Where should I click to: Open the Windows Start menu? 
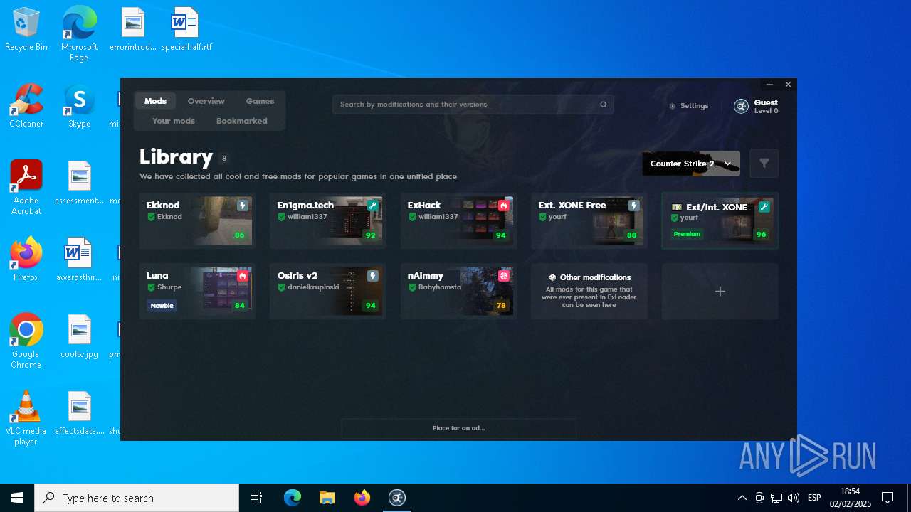click(x=17, y=498)
